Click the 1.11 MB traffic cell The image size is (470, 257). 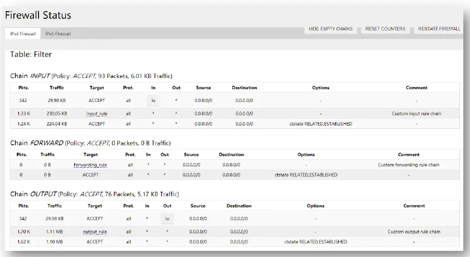click(55, 231)
